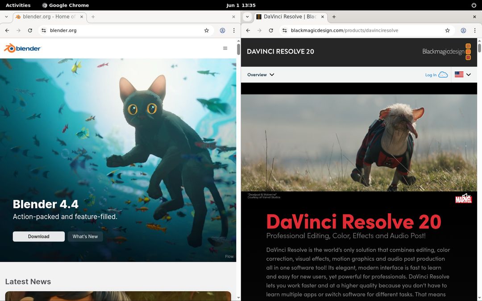Open Chrome three-dot menu in DaVinci window
The image size is (482, 301).
[x=475, y=30]
